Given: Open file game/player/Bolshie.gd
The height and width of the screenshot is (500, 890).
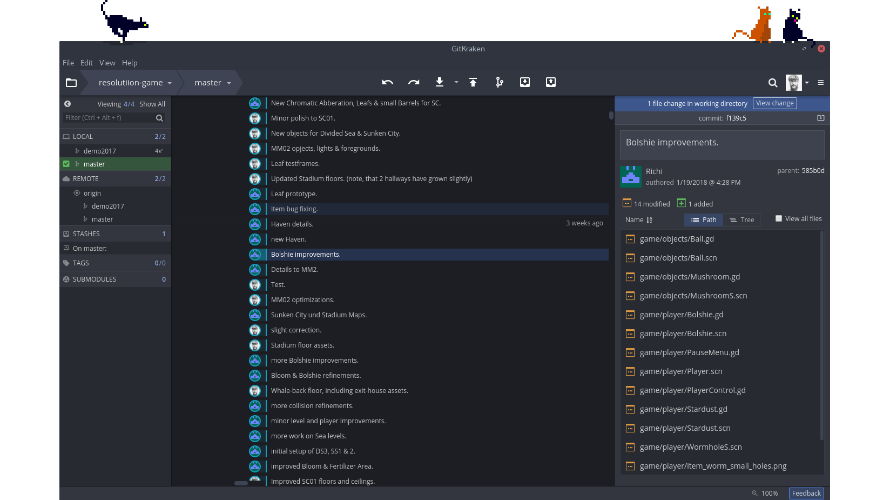Looking at the screenshot, I should 682,315.
